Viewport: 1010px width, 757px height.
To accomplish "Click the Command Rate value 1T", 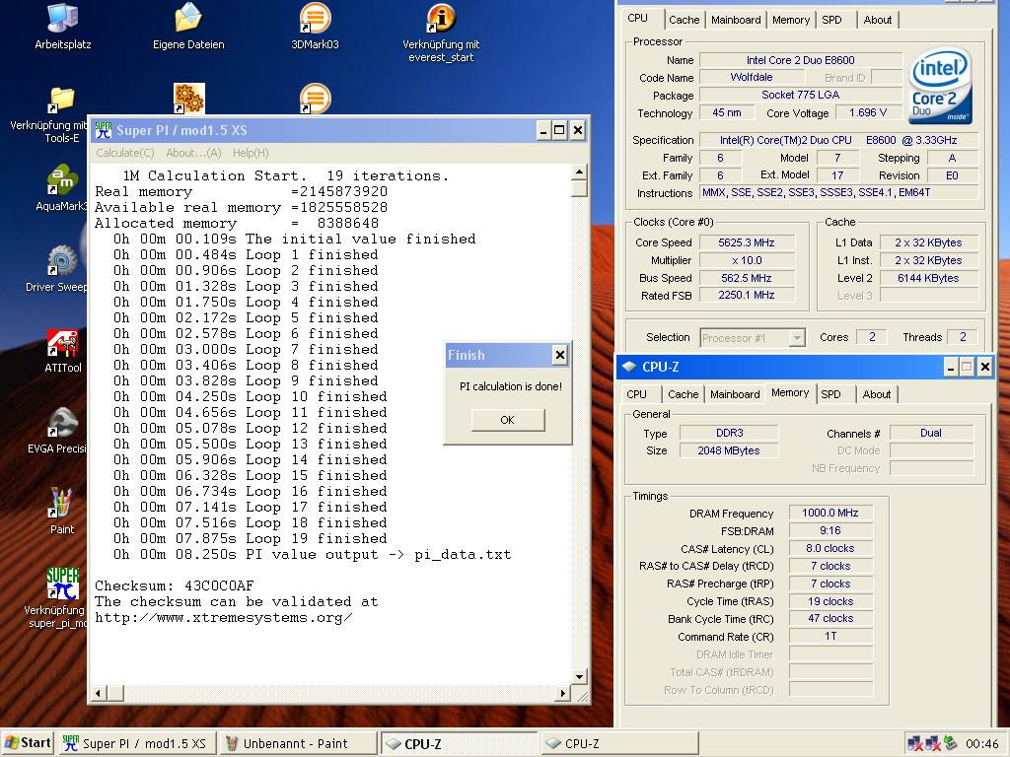I will pos(830,636).
